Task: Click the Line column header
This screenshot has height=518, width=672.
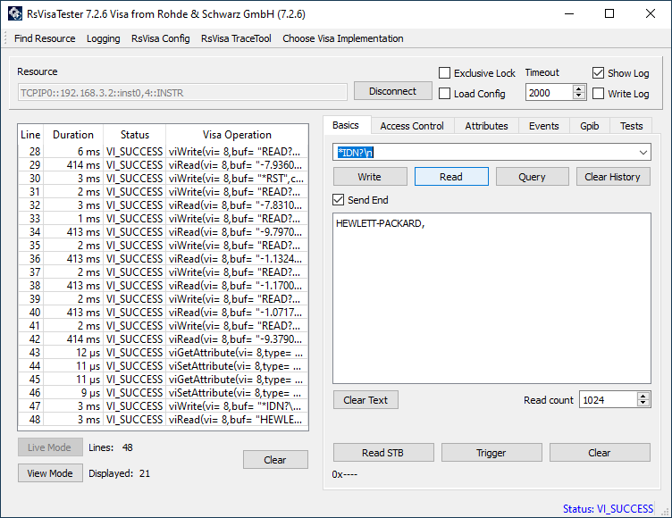Action: [30, 135]
